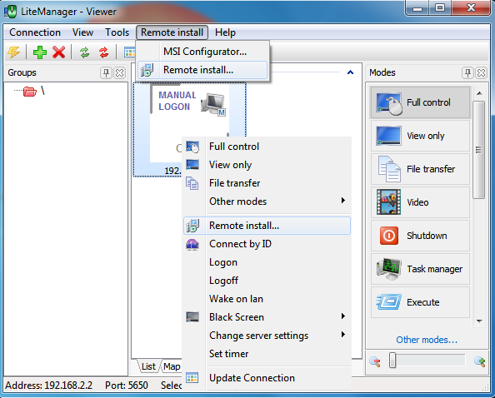This screenshot has width=495, height=398.
Task: Click the red X delete connection icon
Action: point(58,52)
